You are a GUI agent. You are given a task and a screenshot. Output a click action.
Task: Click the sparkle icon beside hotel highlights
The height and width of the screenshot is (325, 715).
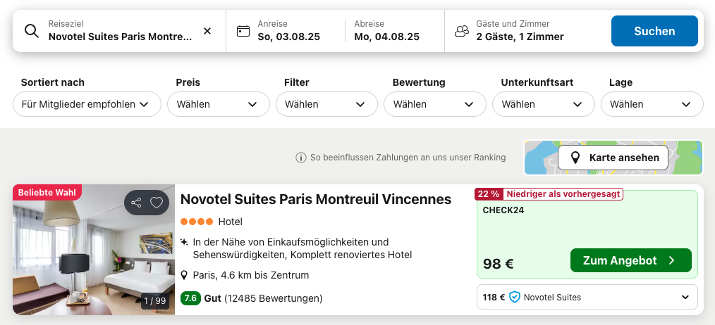[184, 242]
